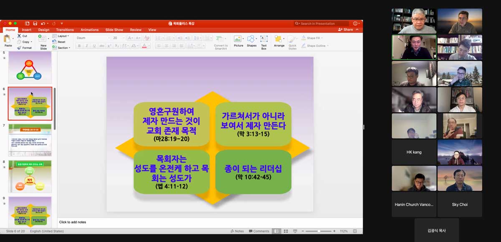Viewport: 501px width, 242px height.
Task: Open the Shapes gallery
Action: 251,40
